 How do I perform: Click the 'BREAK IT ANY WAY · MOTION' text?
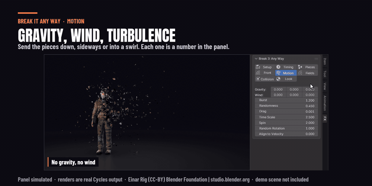(51, 21)
